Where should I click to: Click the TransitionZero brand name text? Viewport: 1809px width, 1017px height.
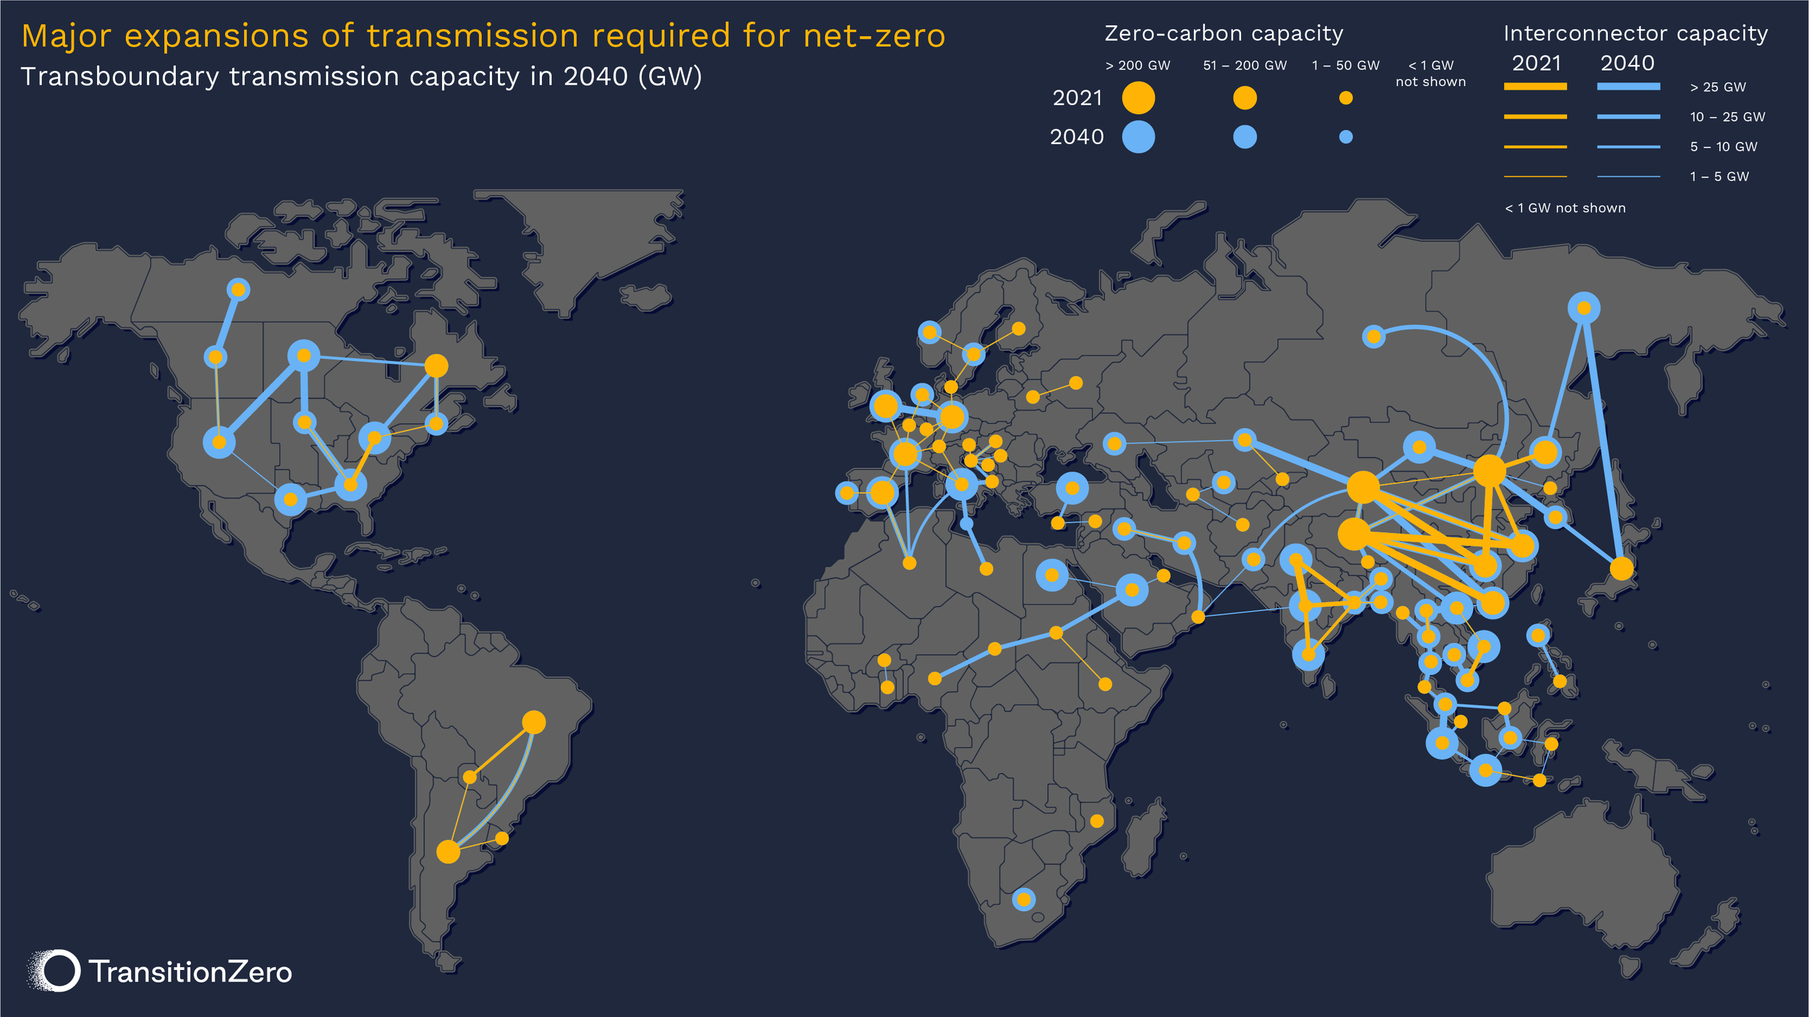(191, 971)
